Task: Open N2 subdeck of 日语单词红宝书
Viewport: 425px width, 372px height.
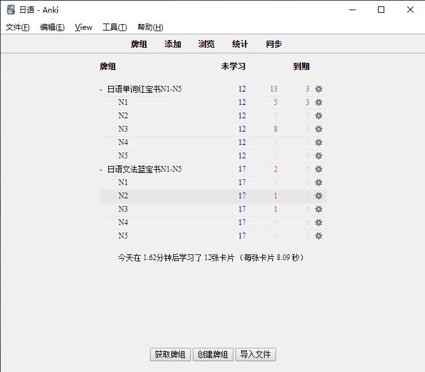Action: [x=123, y=116]
